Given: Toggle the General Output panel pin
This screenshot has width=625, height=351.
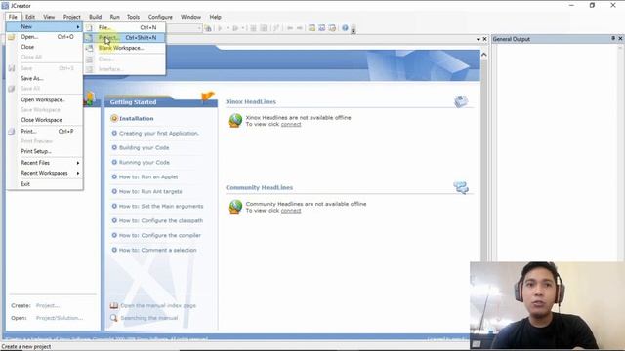Looking at the screenshot, I should (x=613, y=38).
